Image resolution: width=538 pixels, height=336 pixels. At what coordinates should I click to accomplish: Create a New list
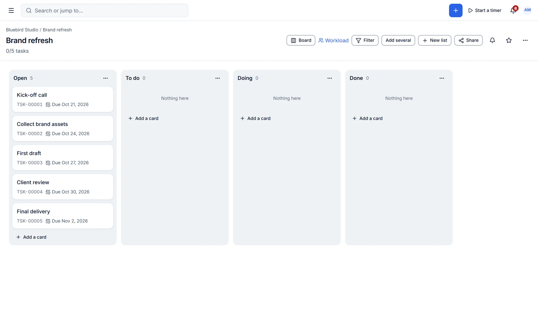435,40
